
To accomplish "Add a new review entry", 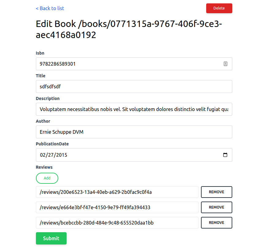I will (47, 178).
